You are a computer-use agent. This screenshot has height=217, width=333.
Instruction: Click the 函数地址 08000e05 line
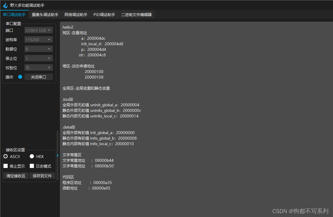(x=86, y=188)
